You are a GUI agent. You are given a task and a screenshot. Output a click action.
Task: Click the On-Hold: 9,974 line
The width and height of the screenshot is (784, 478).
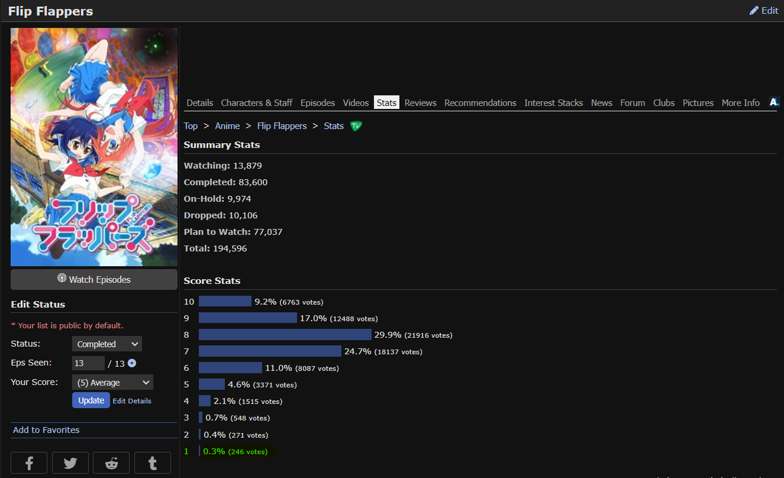(217, 199)
